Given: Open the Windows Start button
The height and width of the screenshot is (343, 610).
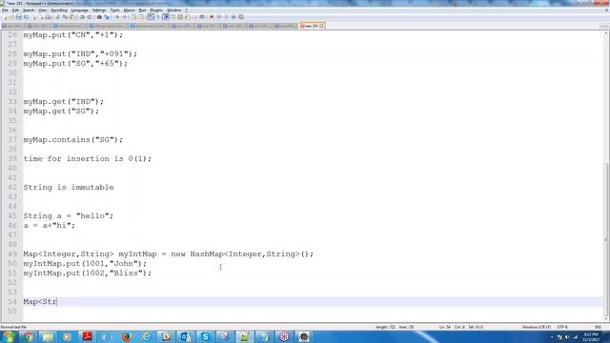Looking at the screenshot, I should 8,336.
